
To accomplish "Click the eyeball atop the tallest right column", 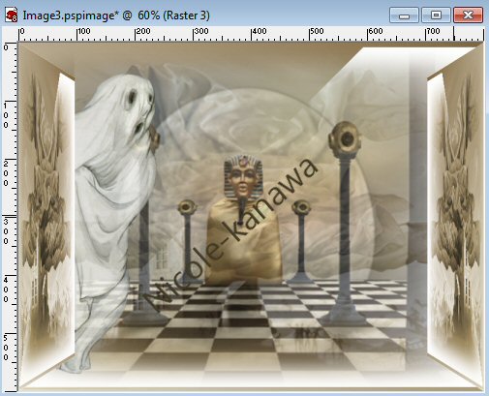I will click(x=345, y=138).
